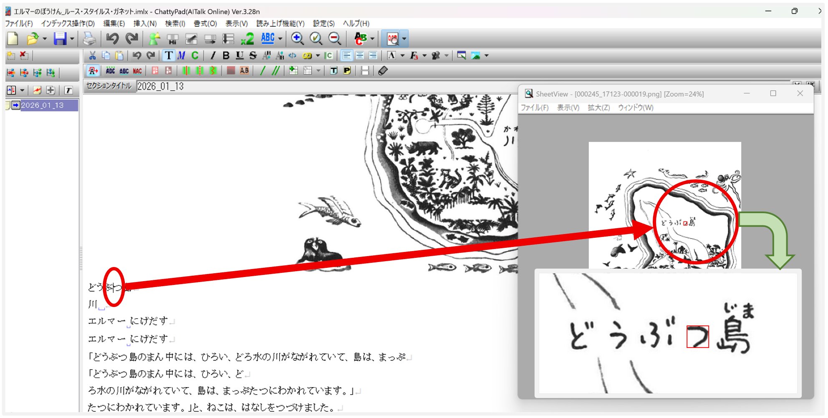The width and height of the screenshot is (828, 418).
Task: Open the ABC spell-check dropdown arrow
Action: click(x=280, y=39)
